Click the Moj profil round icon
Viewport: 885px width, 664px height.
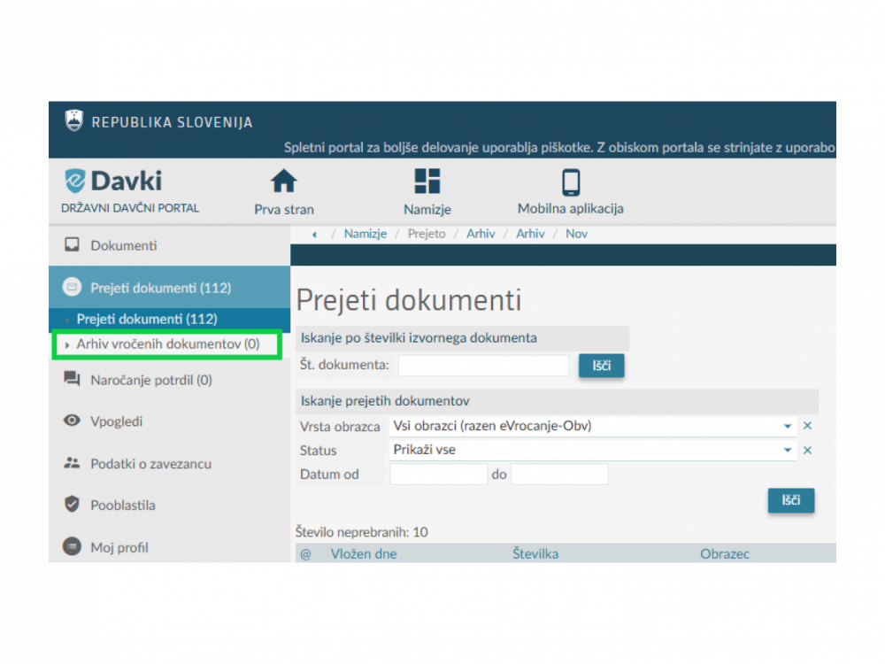72,546
